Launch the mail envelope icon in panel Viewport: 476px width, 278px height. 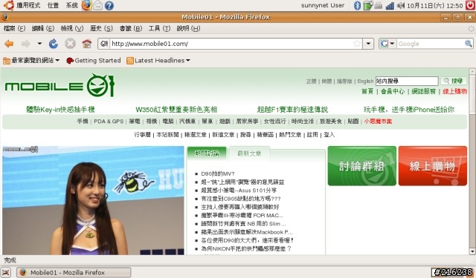(x=97, y=5)
